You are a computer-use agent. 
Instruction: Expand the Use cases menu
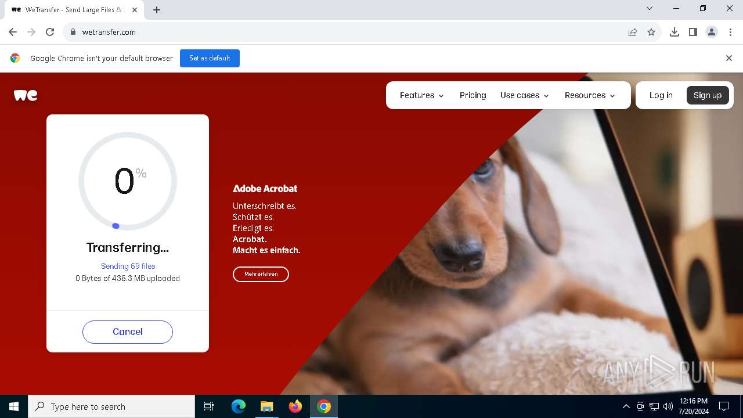[525, 95]
